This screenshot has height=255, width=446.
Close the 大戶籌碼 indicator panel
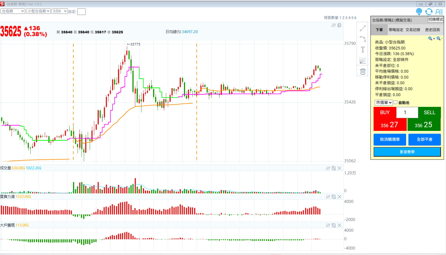(x=340, y=225)
